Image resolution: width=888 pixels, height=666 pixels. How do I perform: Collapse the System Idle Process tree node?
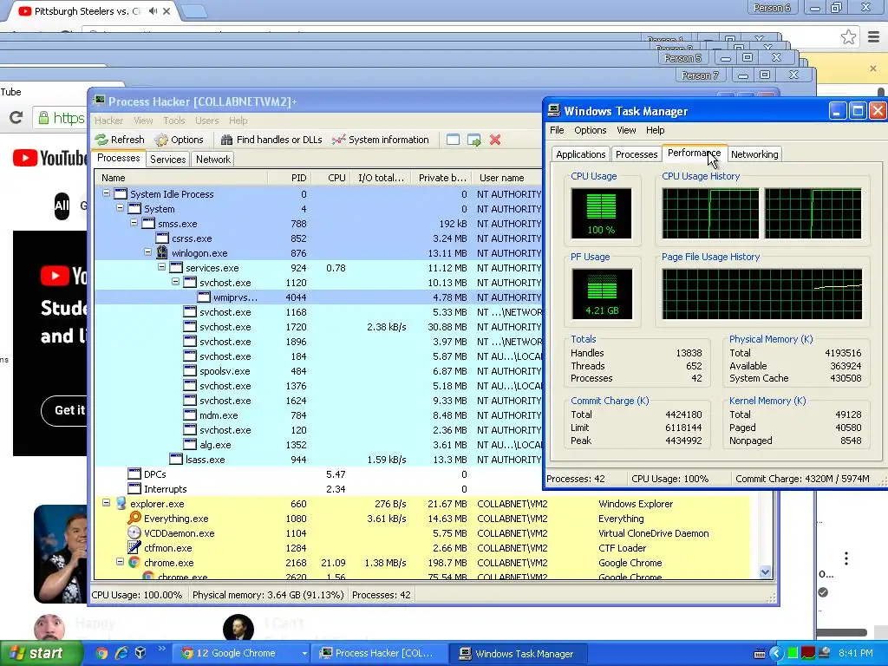(x=106, y=193)
